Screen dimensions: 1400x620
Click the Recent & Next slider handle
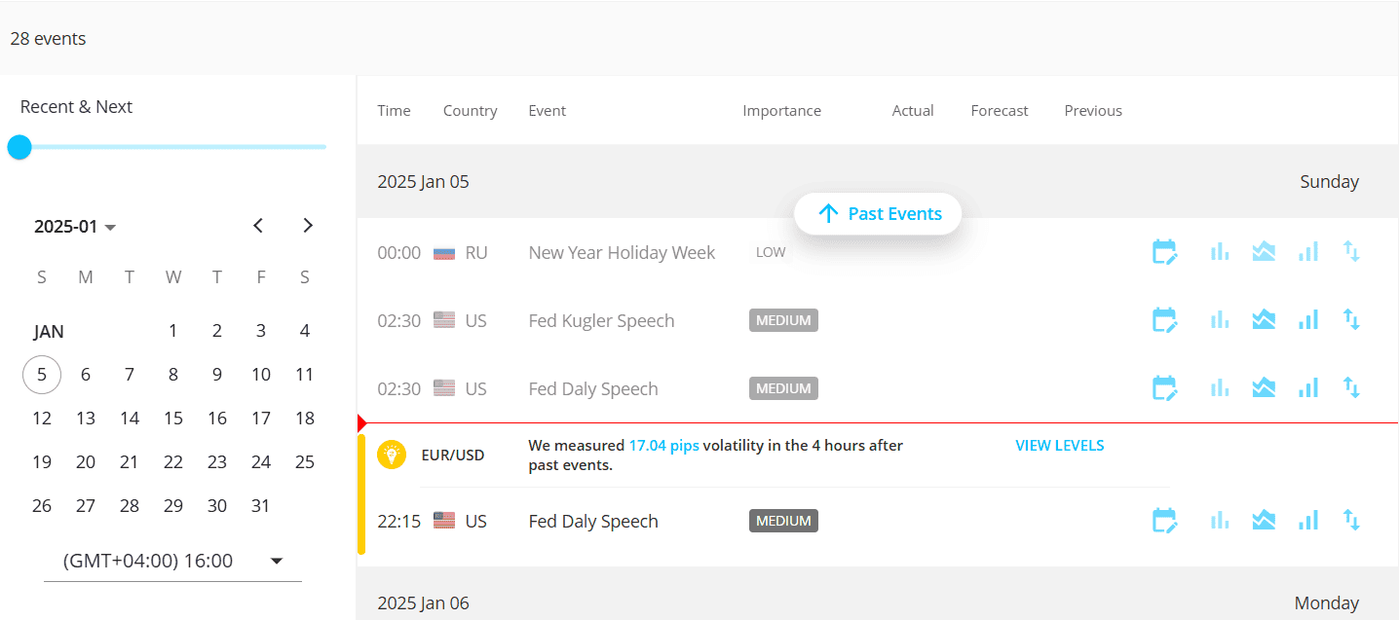[19, 147]
